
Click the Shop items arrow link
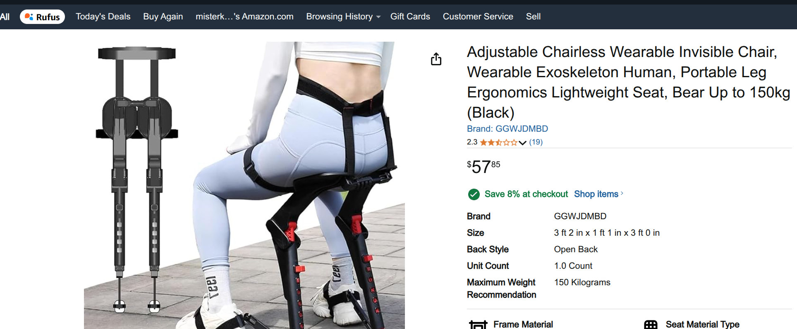[x=598, y=194]
